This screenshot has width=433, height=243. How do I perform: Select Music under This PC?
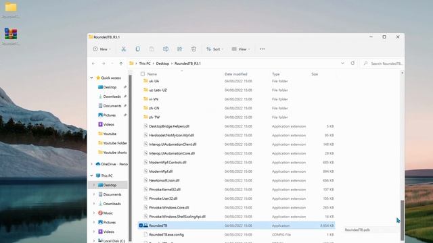click(x=108, y=213)
